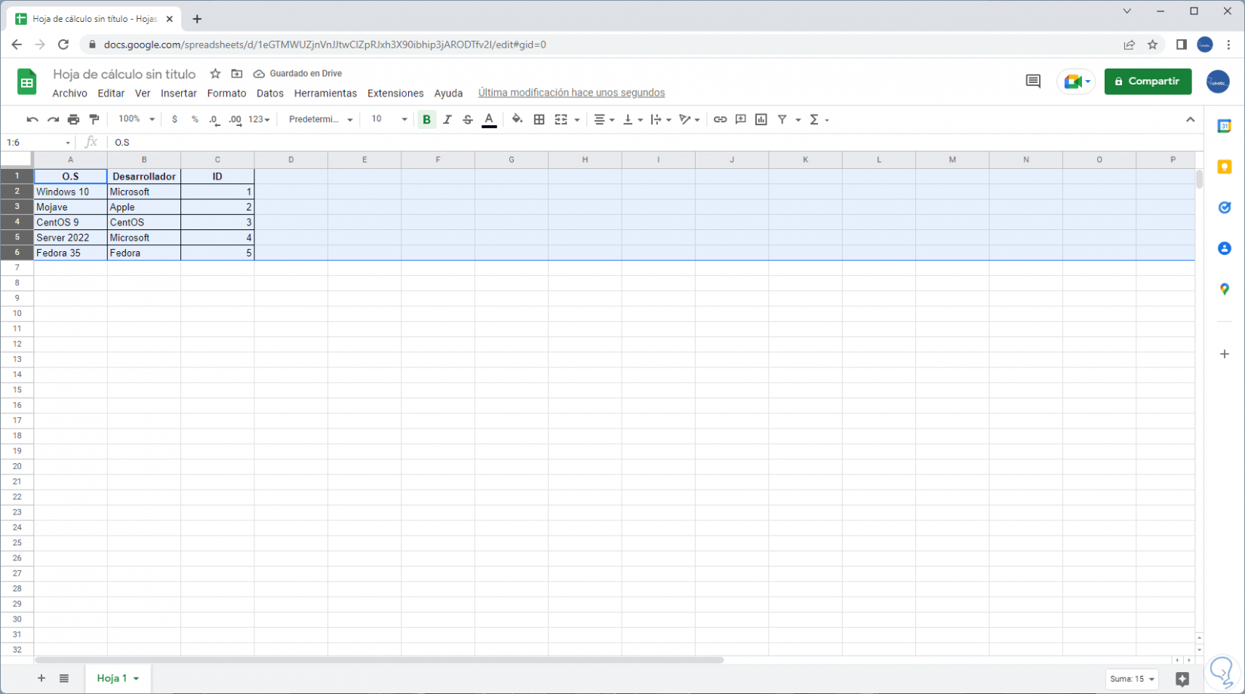Open the font family dropdown
This screenshot has width=1245, height=694.
(x=321, y=119)
